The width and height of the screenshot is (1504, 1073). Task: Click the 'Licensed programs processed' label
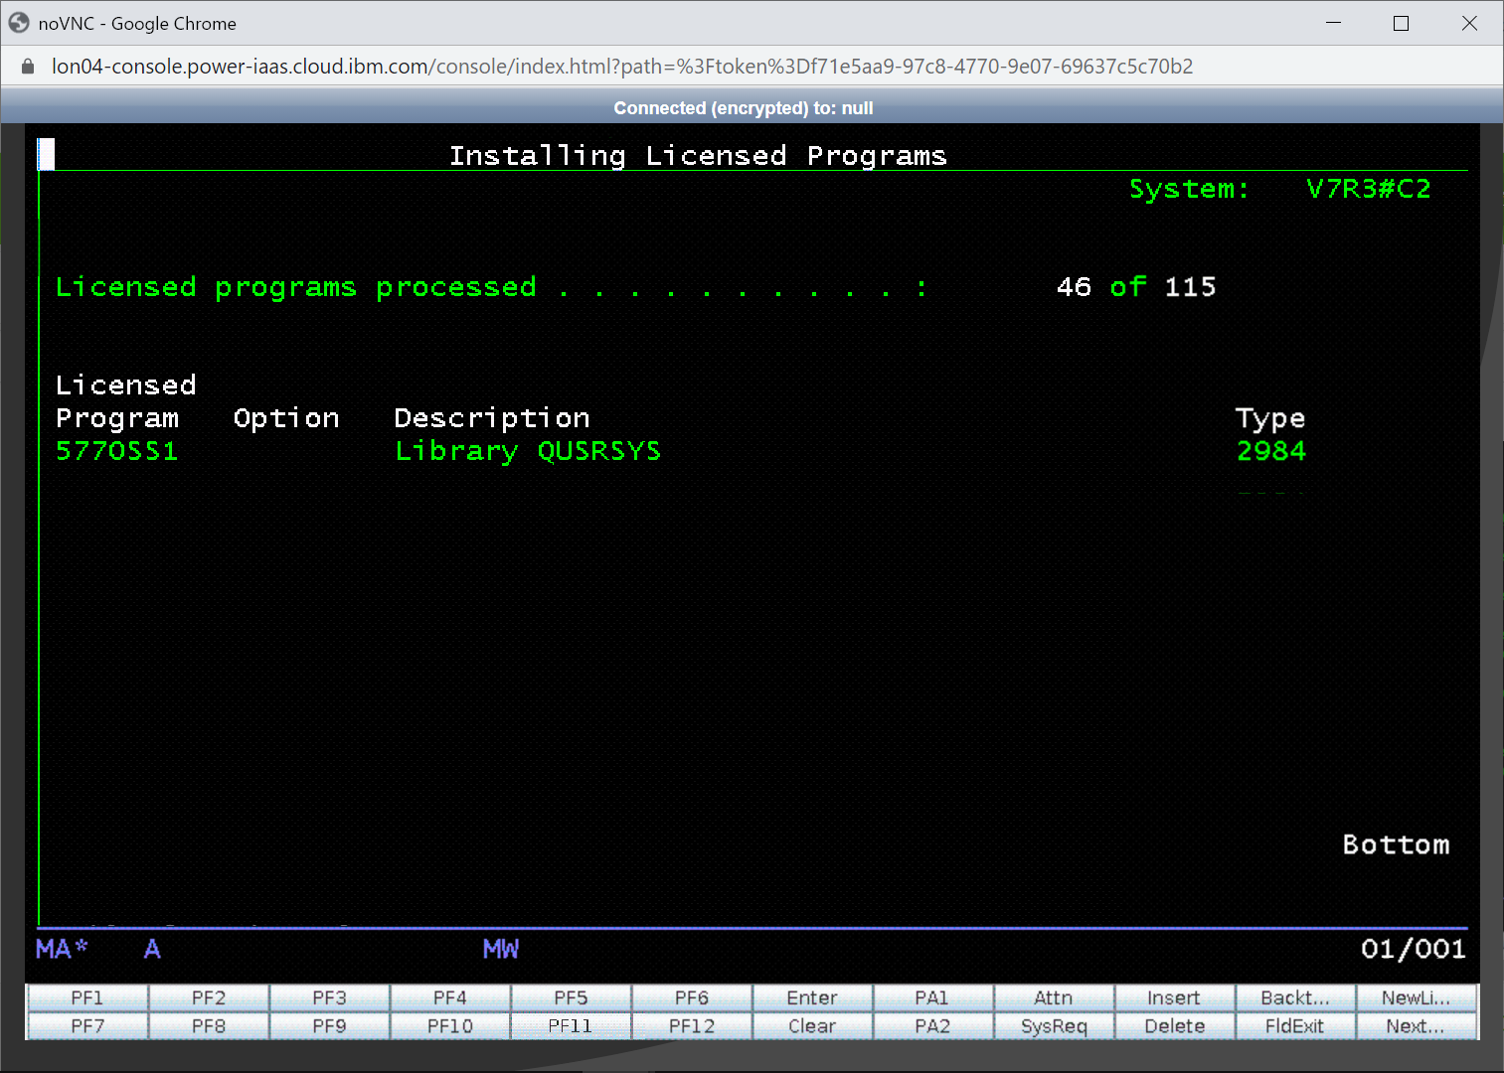pyautogui.click(x=296, y=288)
